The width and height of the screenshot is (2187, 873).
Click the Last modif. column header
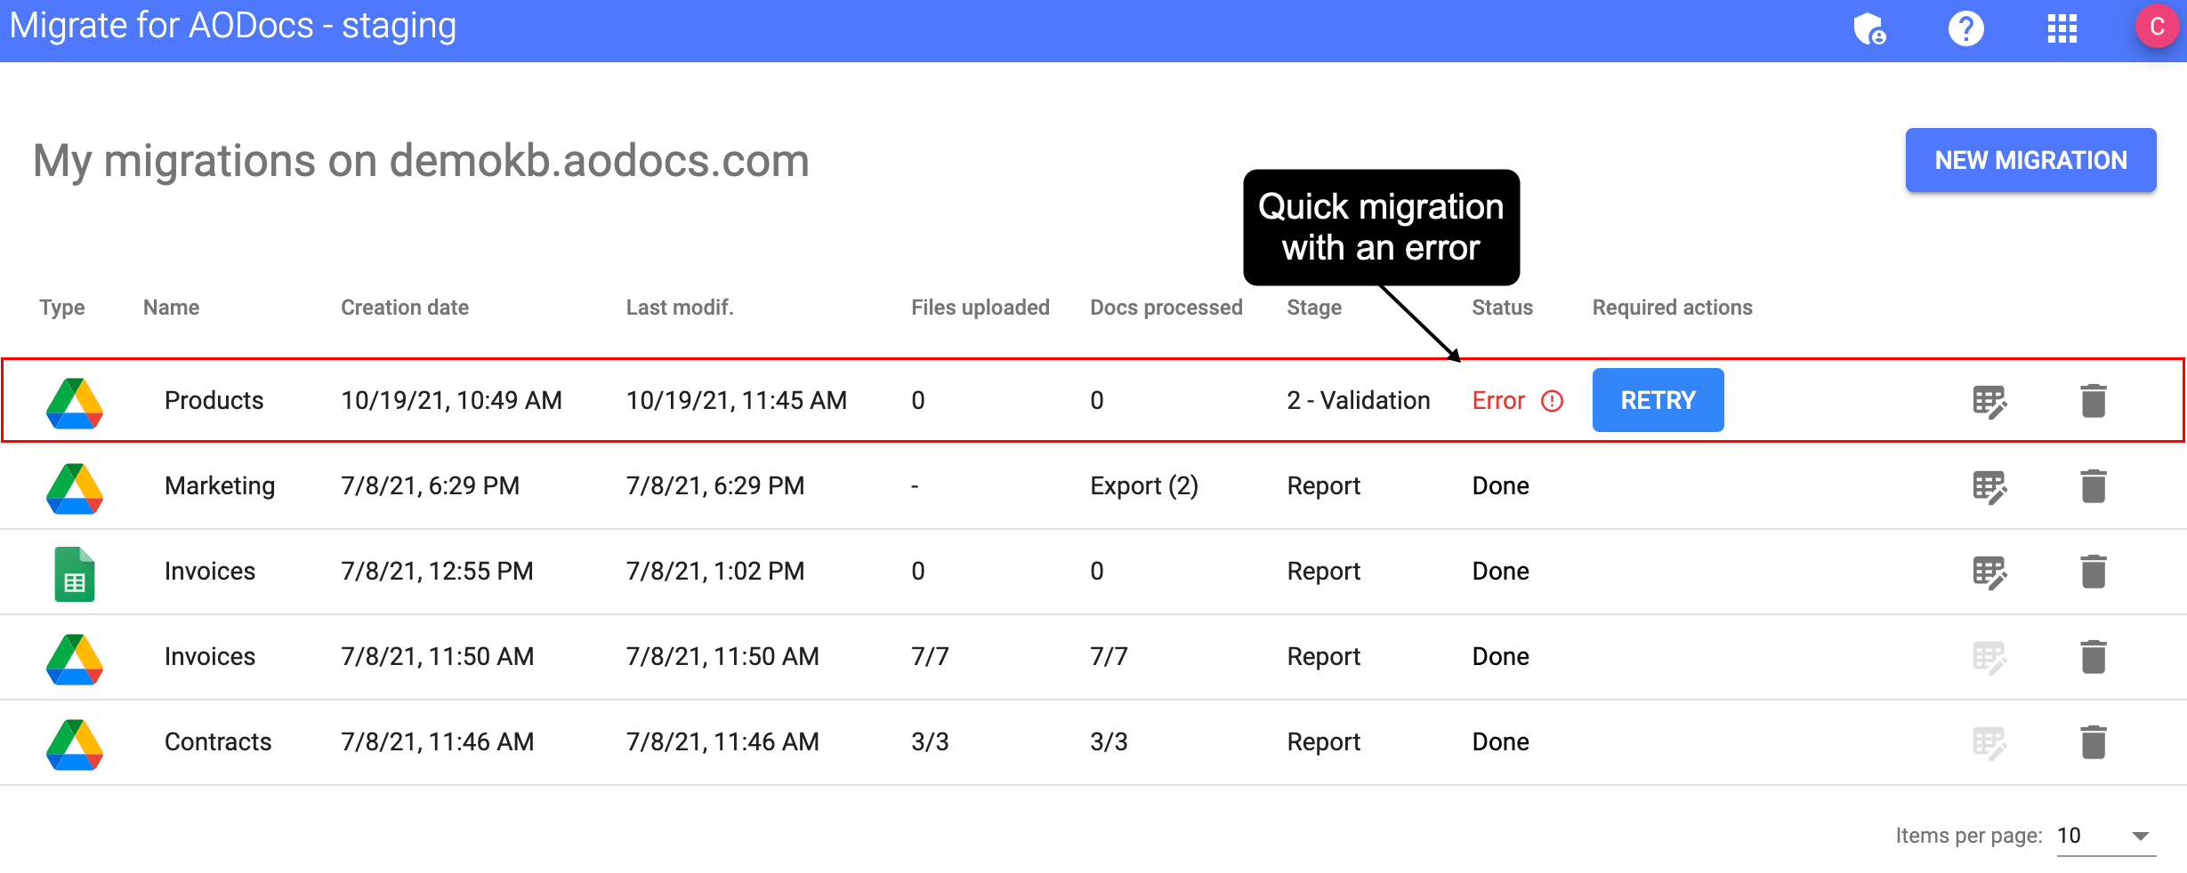coord(680,308)
